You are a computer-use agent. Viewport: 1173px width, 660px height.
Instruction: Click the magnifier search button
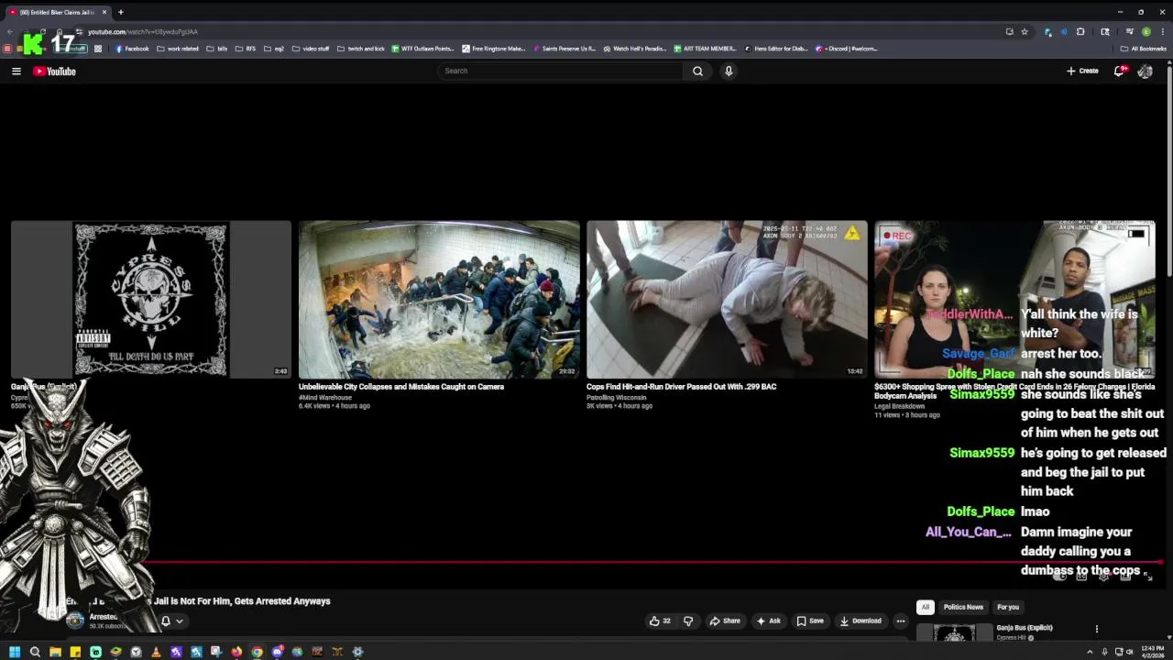(x=697, y=71)
